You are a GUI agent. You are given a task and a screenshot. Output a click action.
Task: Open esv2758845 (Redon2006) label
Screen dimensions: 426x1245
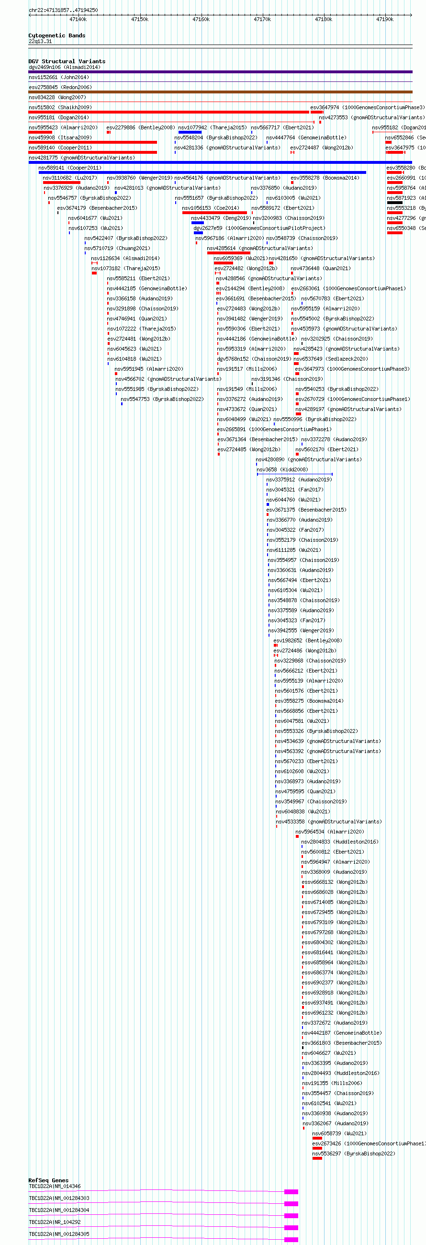tap(60, 88)
